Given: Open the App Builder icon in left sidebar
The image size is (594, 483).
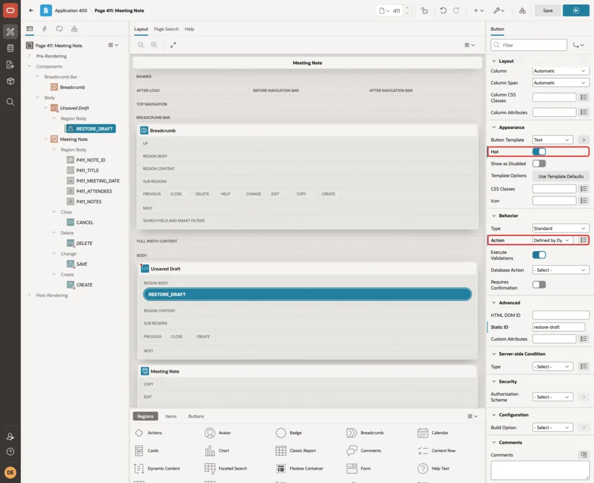Looking at the screenshot, I should coord(10,32).
